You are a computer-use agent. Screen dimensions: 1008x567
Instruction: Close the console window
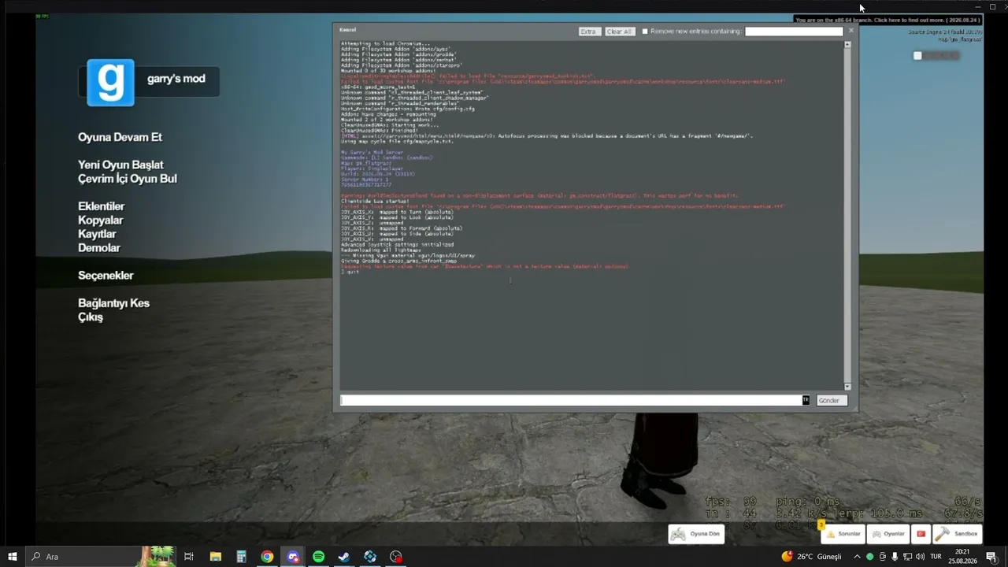850,30
